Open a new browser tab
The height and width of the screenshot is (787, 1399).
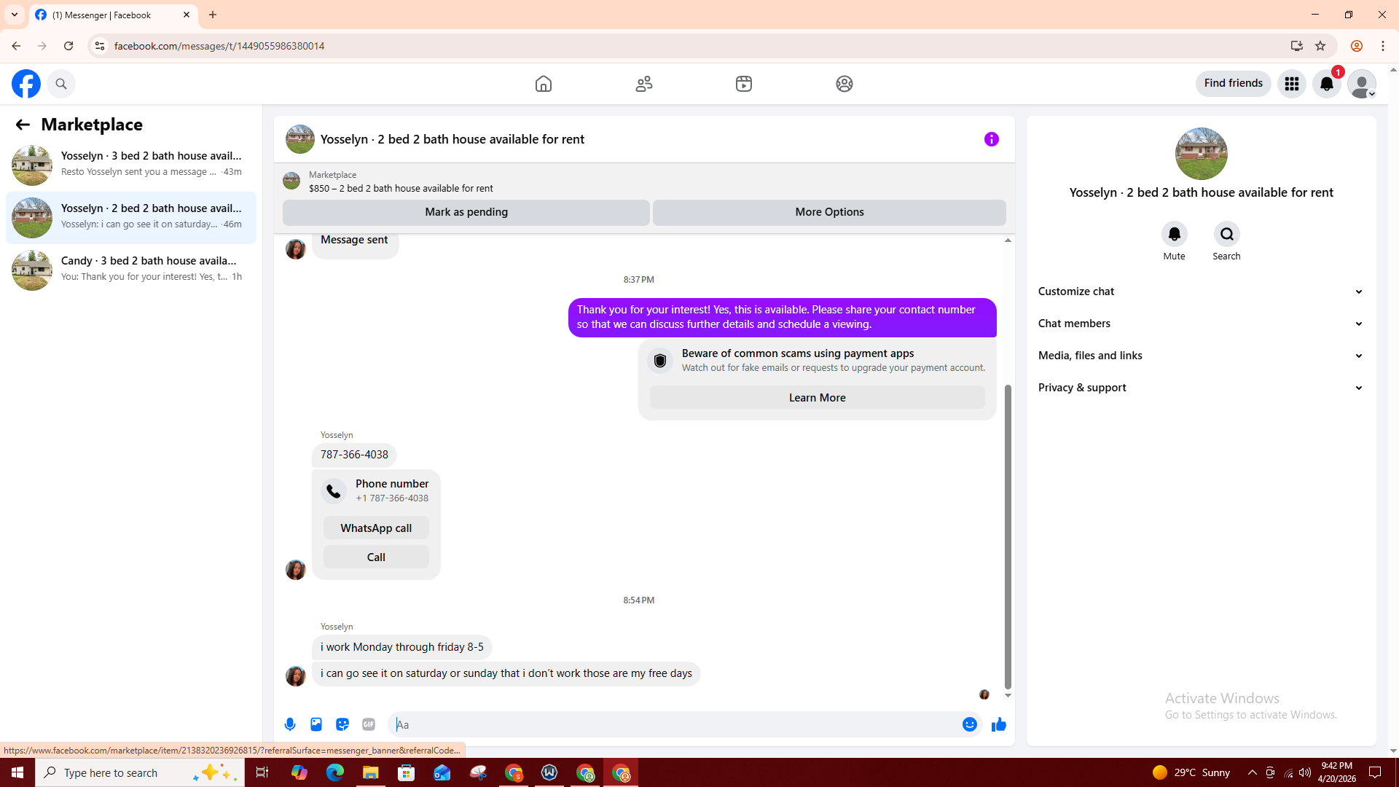coord(213,15)
